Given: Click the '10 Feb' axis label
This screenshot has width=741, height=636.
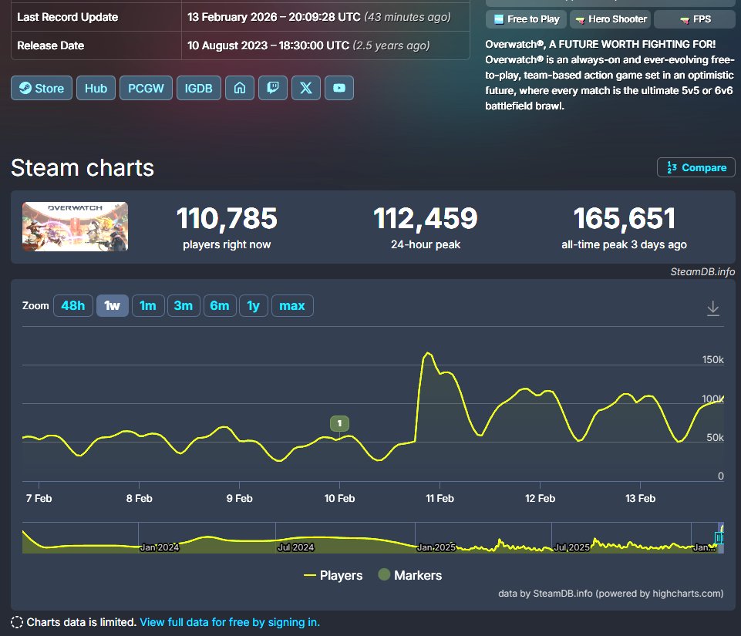Looking at the screenshot, I should tap(339, 499).
